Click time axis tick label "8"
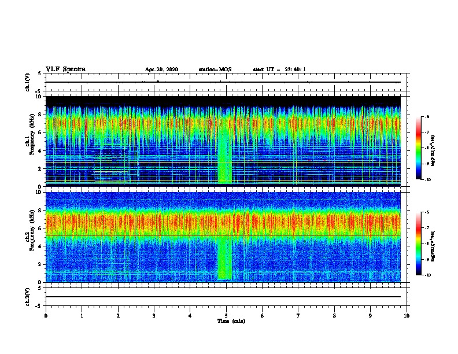This screenshot has height=354, width=458. pos(334,315)
